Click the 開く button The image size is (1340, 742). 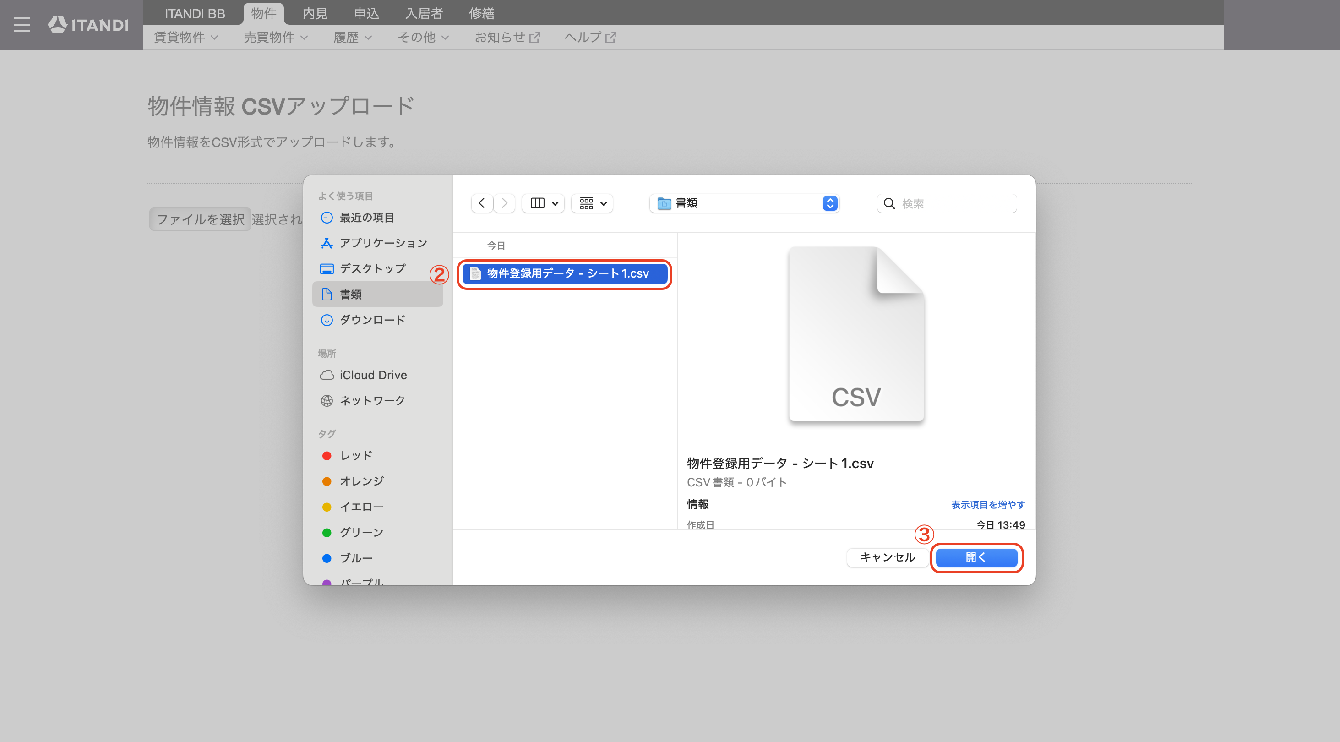coord(976,557)
